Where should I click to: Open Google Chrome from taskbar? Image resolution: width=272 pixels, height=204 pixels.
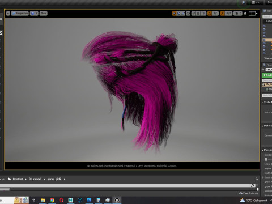pyautogui.click(x=52, y=200)
